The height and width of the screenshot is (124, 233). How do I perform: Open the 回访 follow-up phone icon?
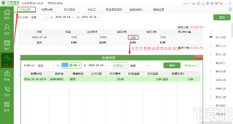[x=7, y=91]
